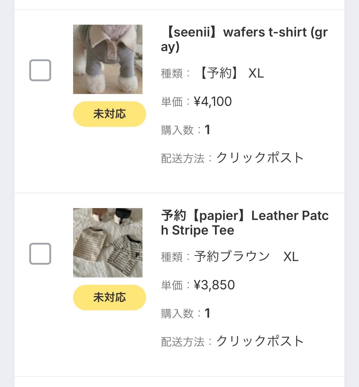Click クリックポスト shipping method for wafers t-shirt
Screen dimensions: 359x387
pos(260,158)
